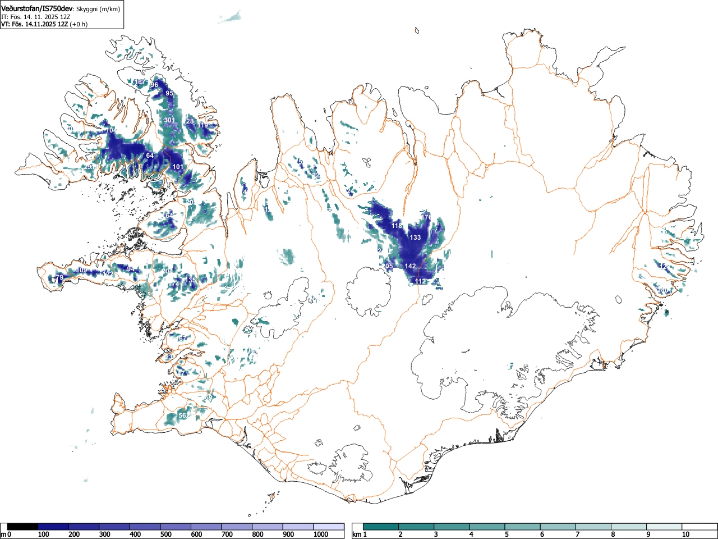Click the 3–4 km legend swatch
The image size is (718, 539).
click(x=452, y=527)
